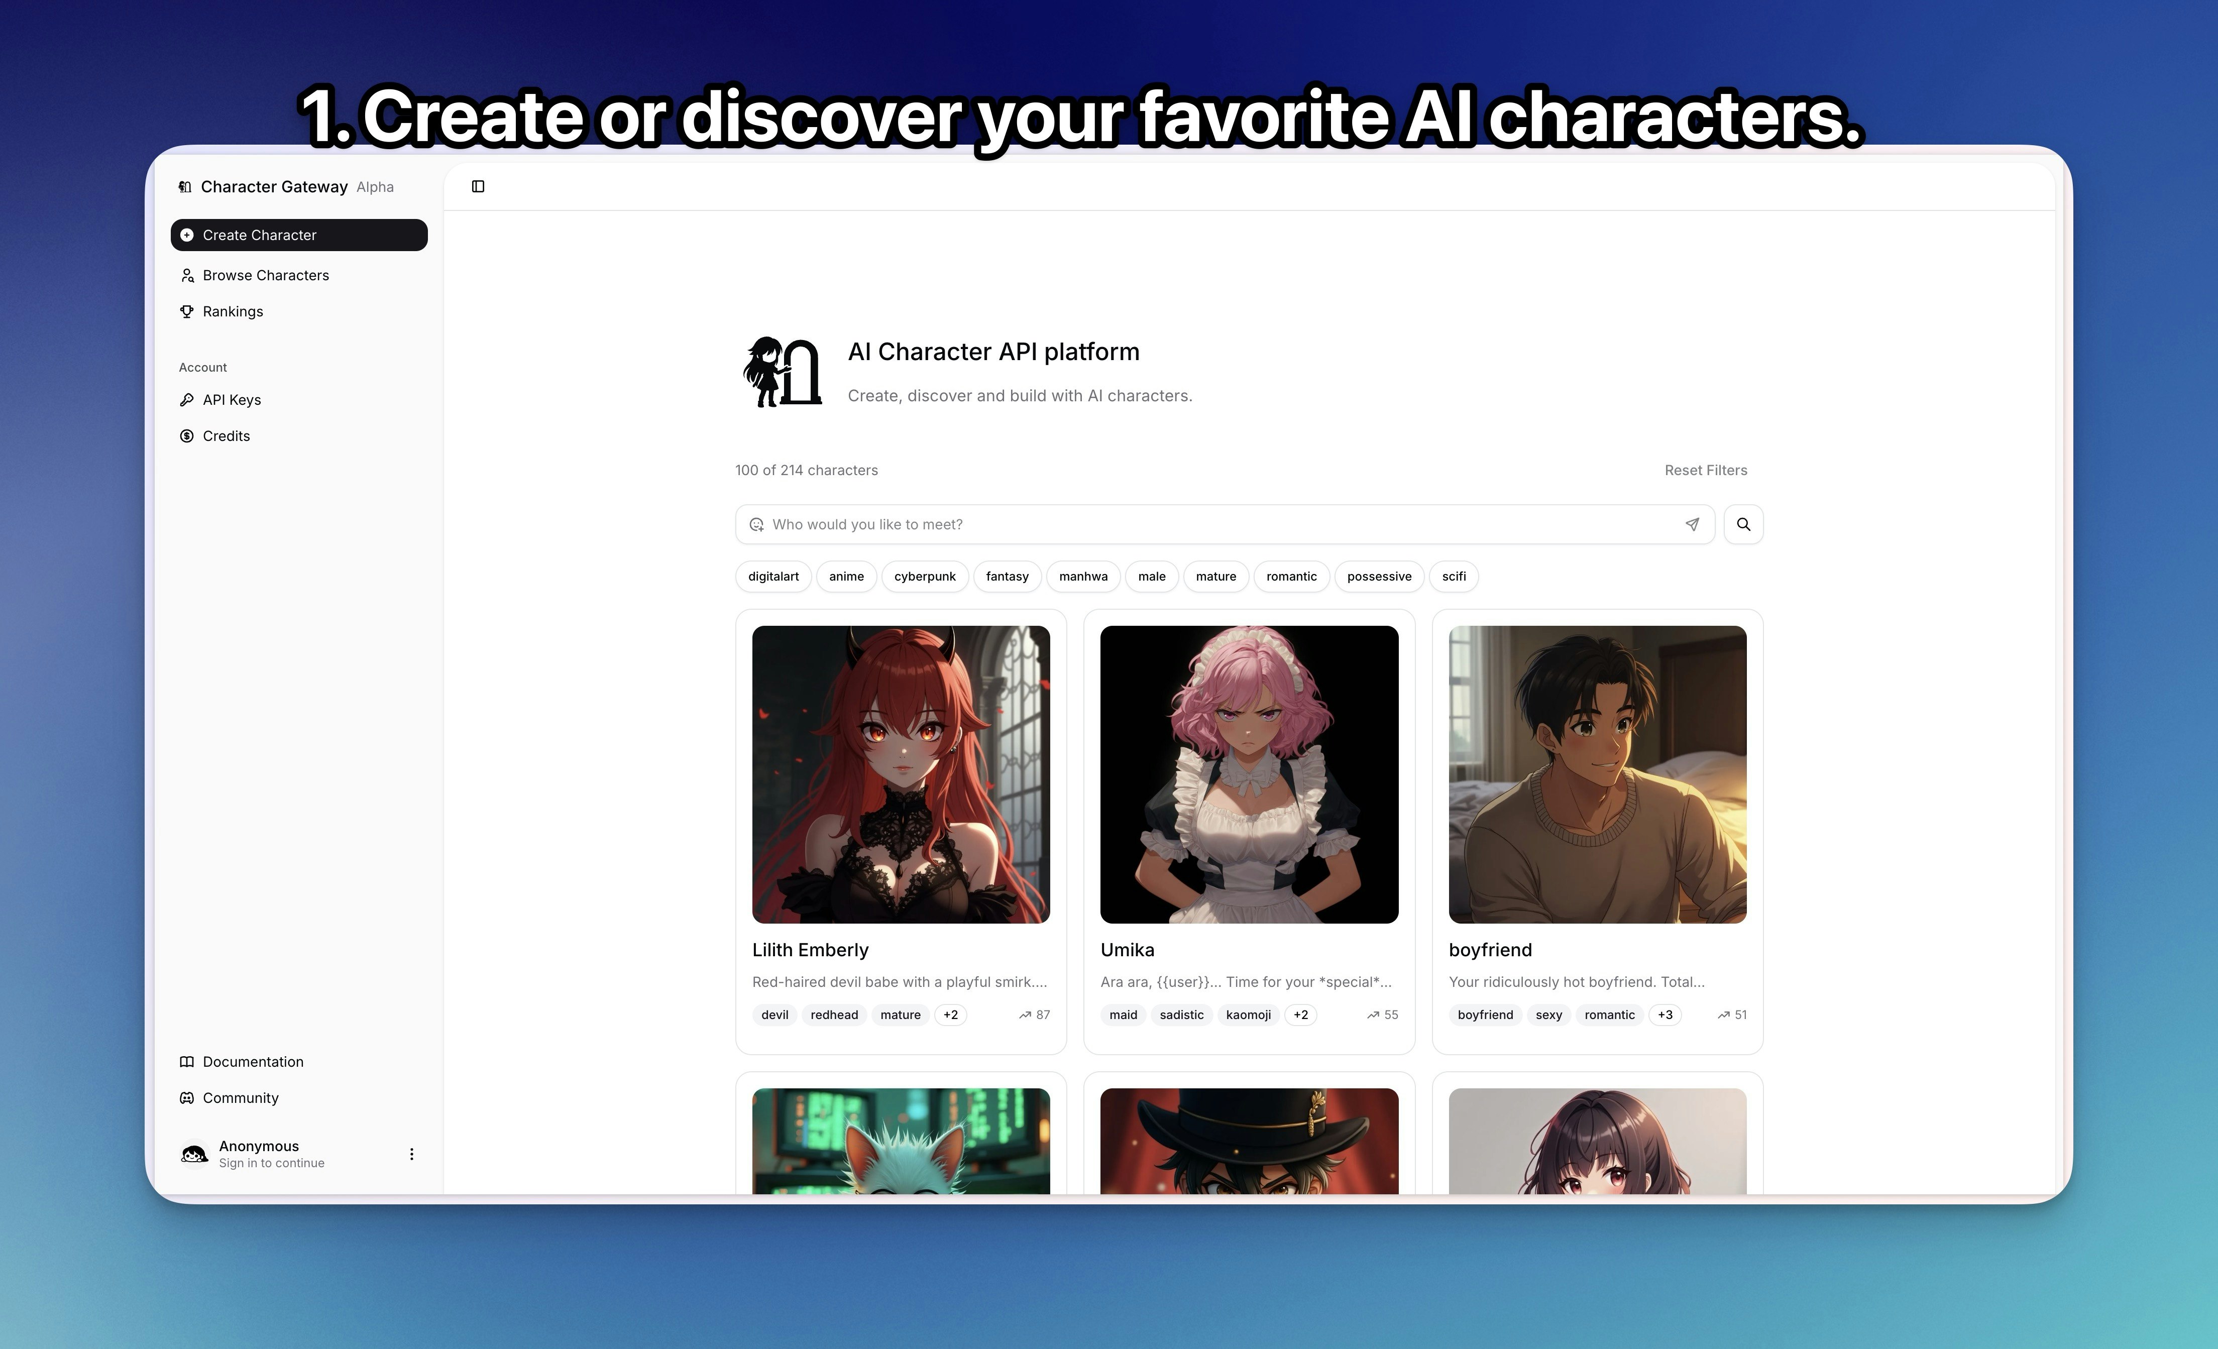Click the Create Character button

coord(299,235)
